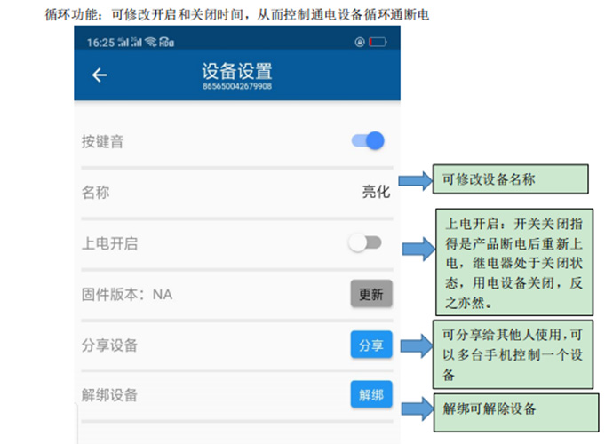Click the 16:25 clock in status bar
Viewport: 613px width, 444px height.
101,42
